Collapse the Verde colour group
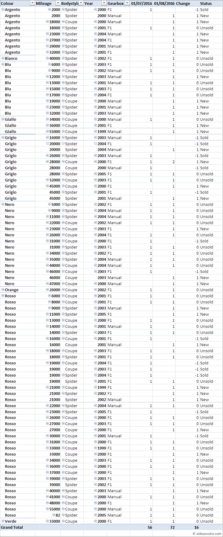 click(x=3, y=521)
